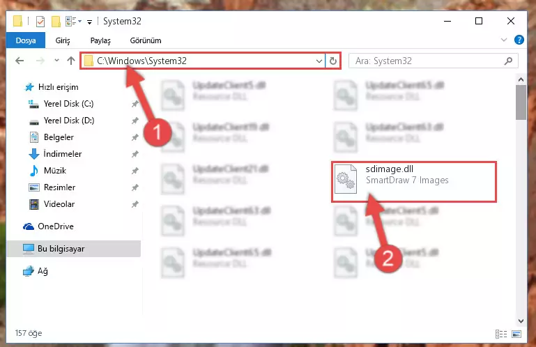
Task: Open the Dosya menu tab
Action: 26,40
